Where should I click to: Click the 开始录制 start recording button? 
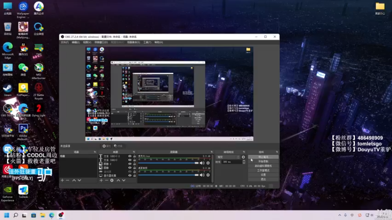[x=263, y=161]
